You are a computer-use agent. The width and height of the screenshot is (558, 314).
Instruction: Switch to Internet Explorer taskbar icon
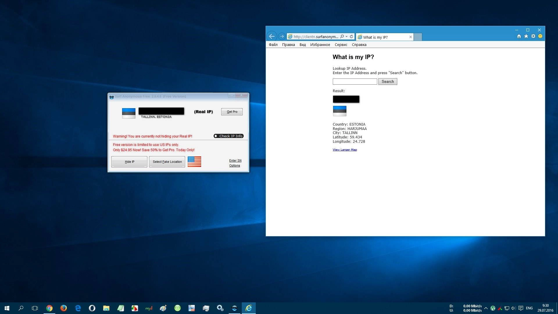click(248, 308)
